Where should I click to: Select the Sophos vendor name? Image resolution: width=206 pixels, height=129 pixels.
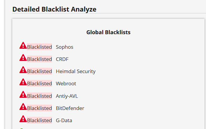65,47
